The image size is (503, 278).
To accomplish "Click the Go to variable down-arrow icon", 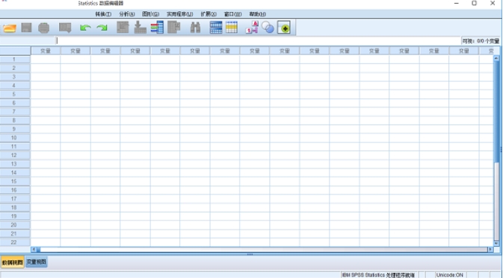I will click(140, 28).
